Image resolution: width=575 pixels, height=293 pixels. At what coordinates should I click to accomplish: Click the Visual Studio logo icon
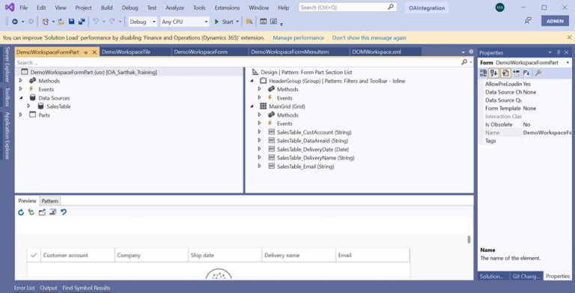click(10, 7)
